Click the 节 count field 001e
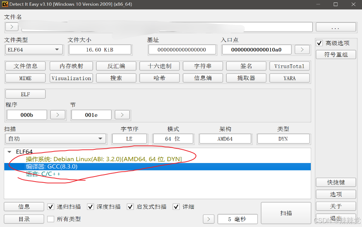Image resolution: width=362 pixels, height=227 pixels. click(x=91, y=115)
